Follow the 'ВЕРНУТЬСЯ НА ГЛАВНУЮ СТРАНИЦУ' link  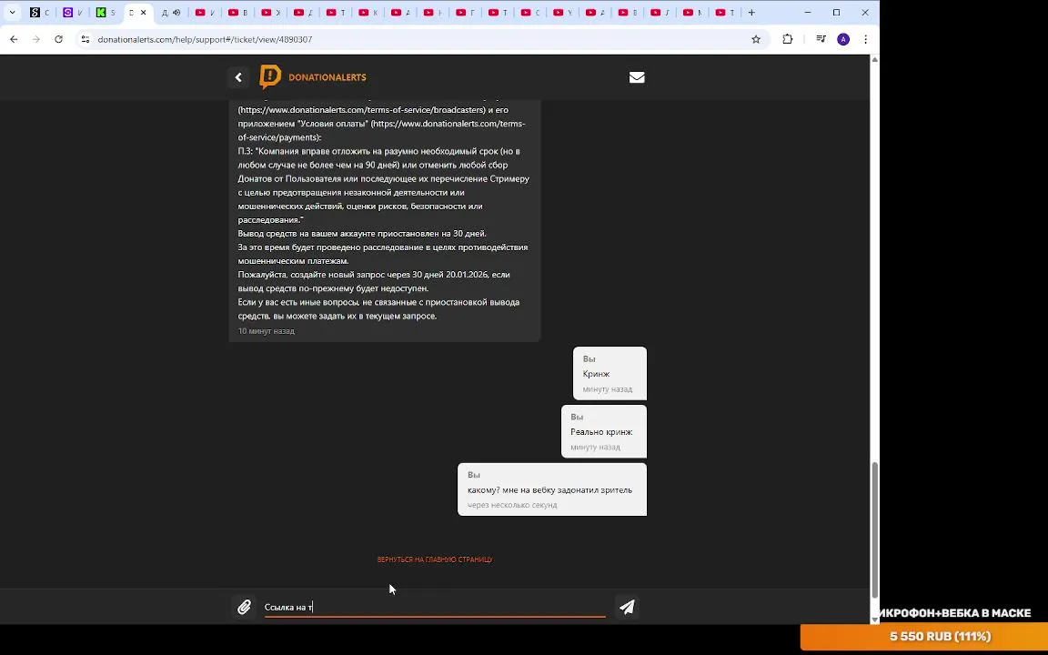(435, 559)
